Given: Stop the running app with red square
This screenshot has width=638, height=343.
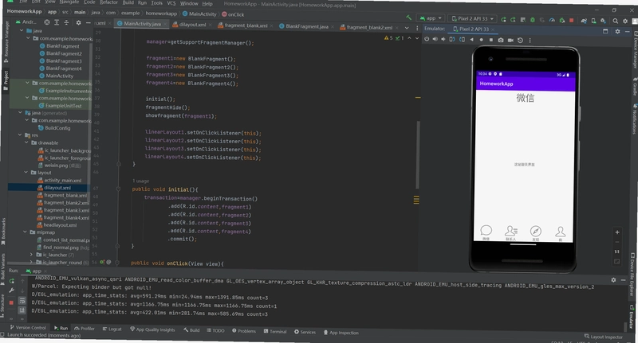Looking at the screenshot, I should [x=572, y=19].
